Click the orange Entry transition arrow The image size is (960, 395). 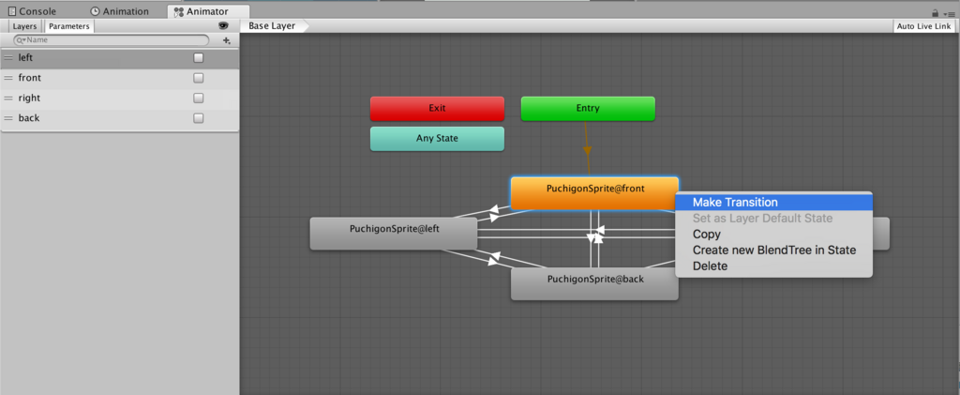[588, 150]
